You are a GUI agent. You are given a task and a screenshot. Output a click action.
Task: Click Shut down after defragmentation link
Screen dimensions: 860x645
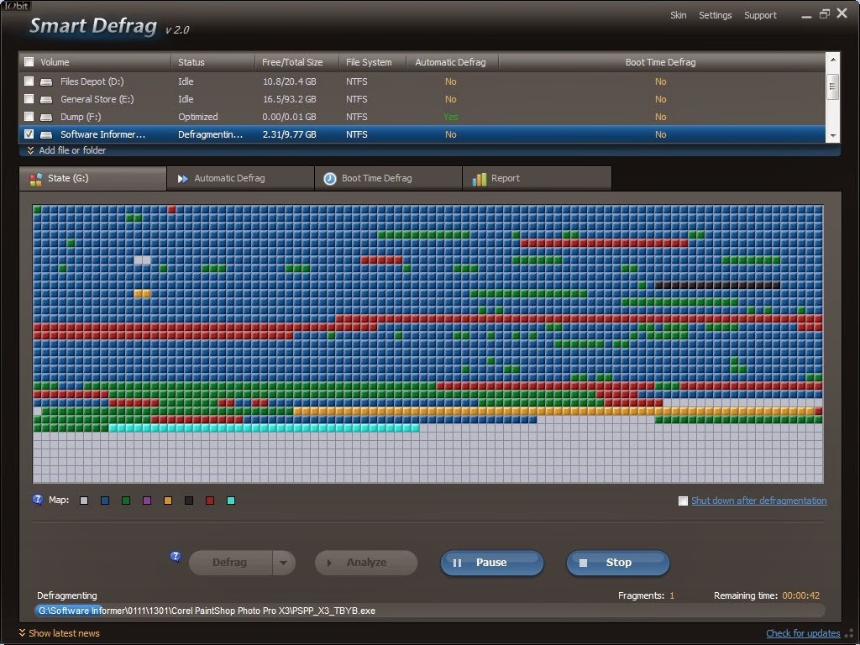(759, 501)
